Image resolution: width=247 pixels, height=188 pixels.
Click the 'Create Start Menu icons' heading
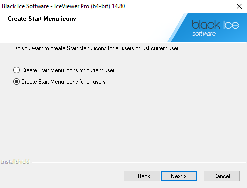click(42, 19)
